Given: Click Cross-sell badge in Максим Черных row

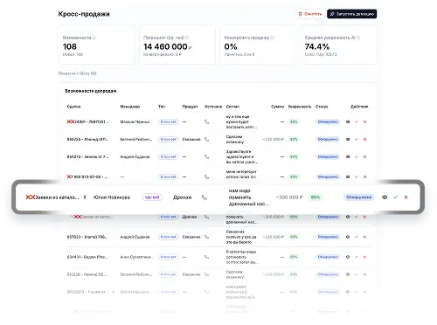Looking at the screenshot, I should coord(168,121).
